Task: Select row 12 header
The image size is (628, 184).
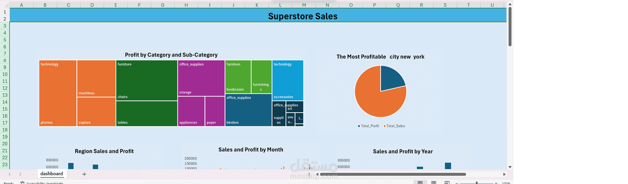Action: (x=5, y=88)
